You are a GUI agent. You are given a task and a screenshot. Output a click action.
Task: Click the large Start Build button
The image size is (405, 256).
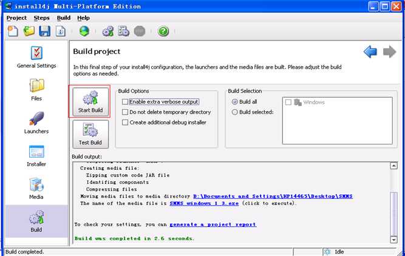click(90, 101)
